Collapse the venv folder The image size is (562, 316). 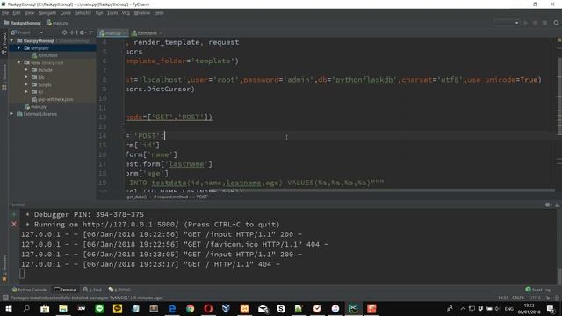point(19,62)
